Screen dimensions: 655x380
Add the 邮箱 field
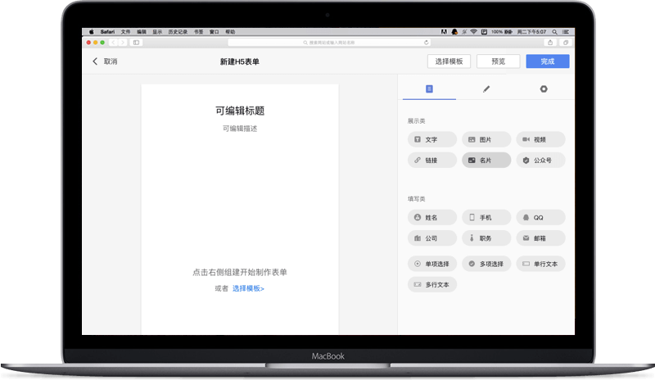tap(540, 238)
